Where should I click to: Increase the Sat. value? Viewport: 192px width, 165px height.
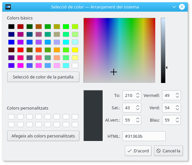pyautogui.click(x=138, y=106)
